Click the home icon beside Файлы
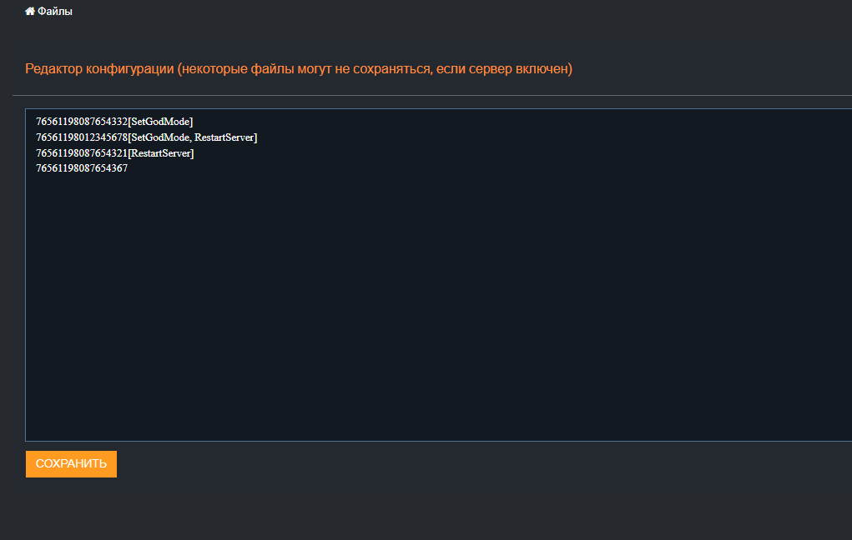 coord(30,12)
